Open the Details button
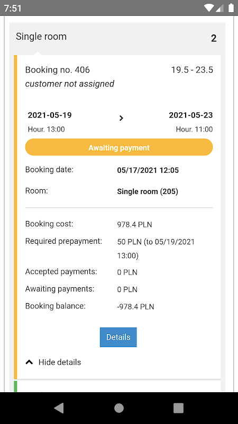The height and width of the screenshot is (424, 238). coord(118,337)
